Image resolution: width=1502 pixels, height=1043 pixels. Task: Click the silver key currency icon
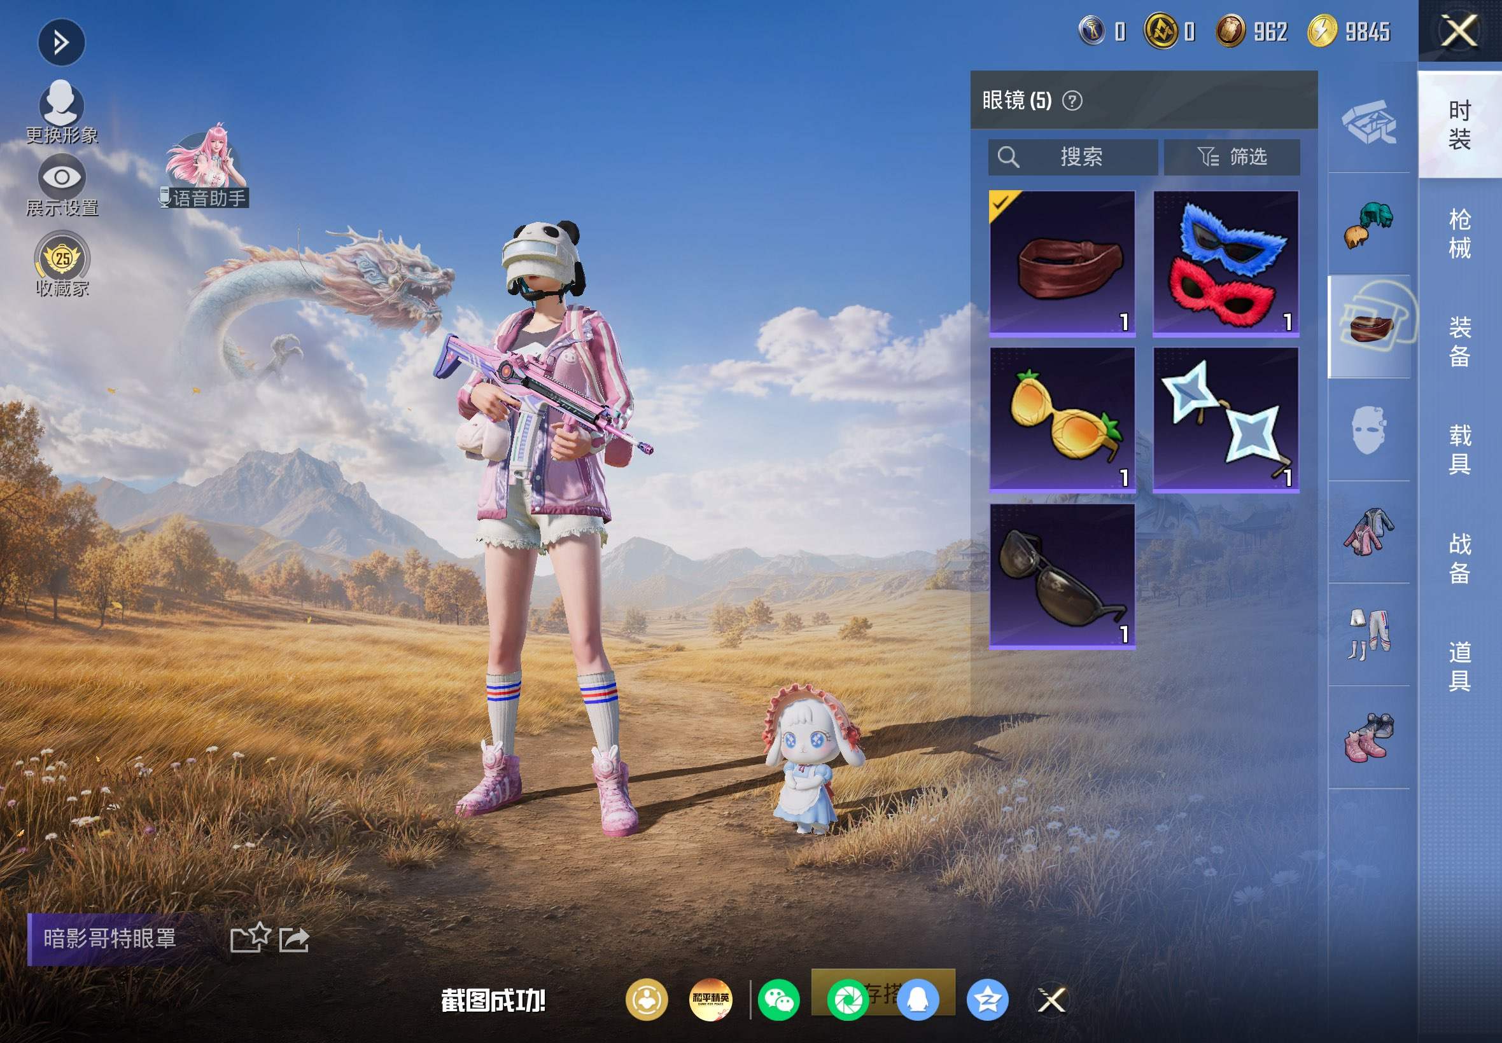click(1091, 31)
